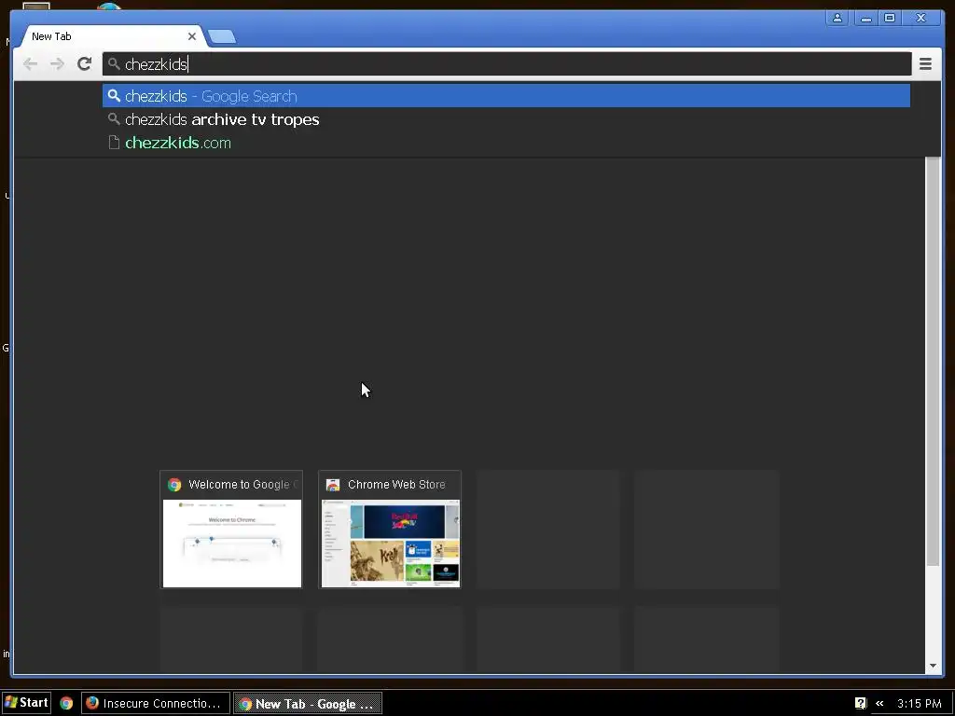Click the Web Store icon on tile
This screenshot has height=716, width=955.
(333, 485)
